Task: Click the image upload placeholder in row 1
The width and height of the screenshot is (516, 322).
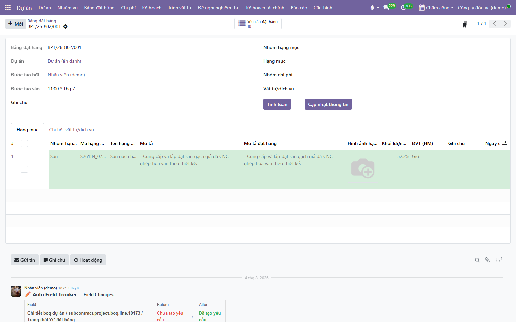Action: point(363,168)
